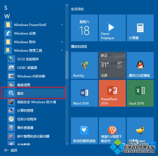Jump to the letter W section header
This screenshot has height=156, width=158.
(7, 16)
